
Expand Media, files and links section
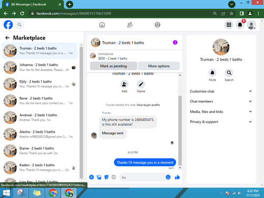tap(221, 111)
